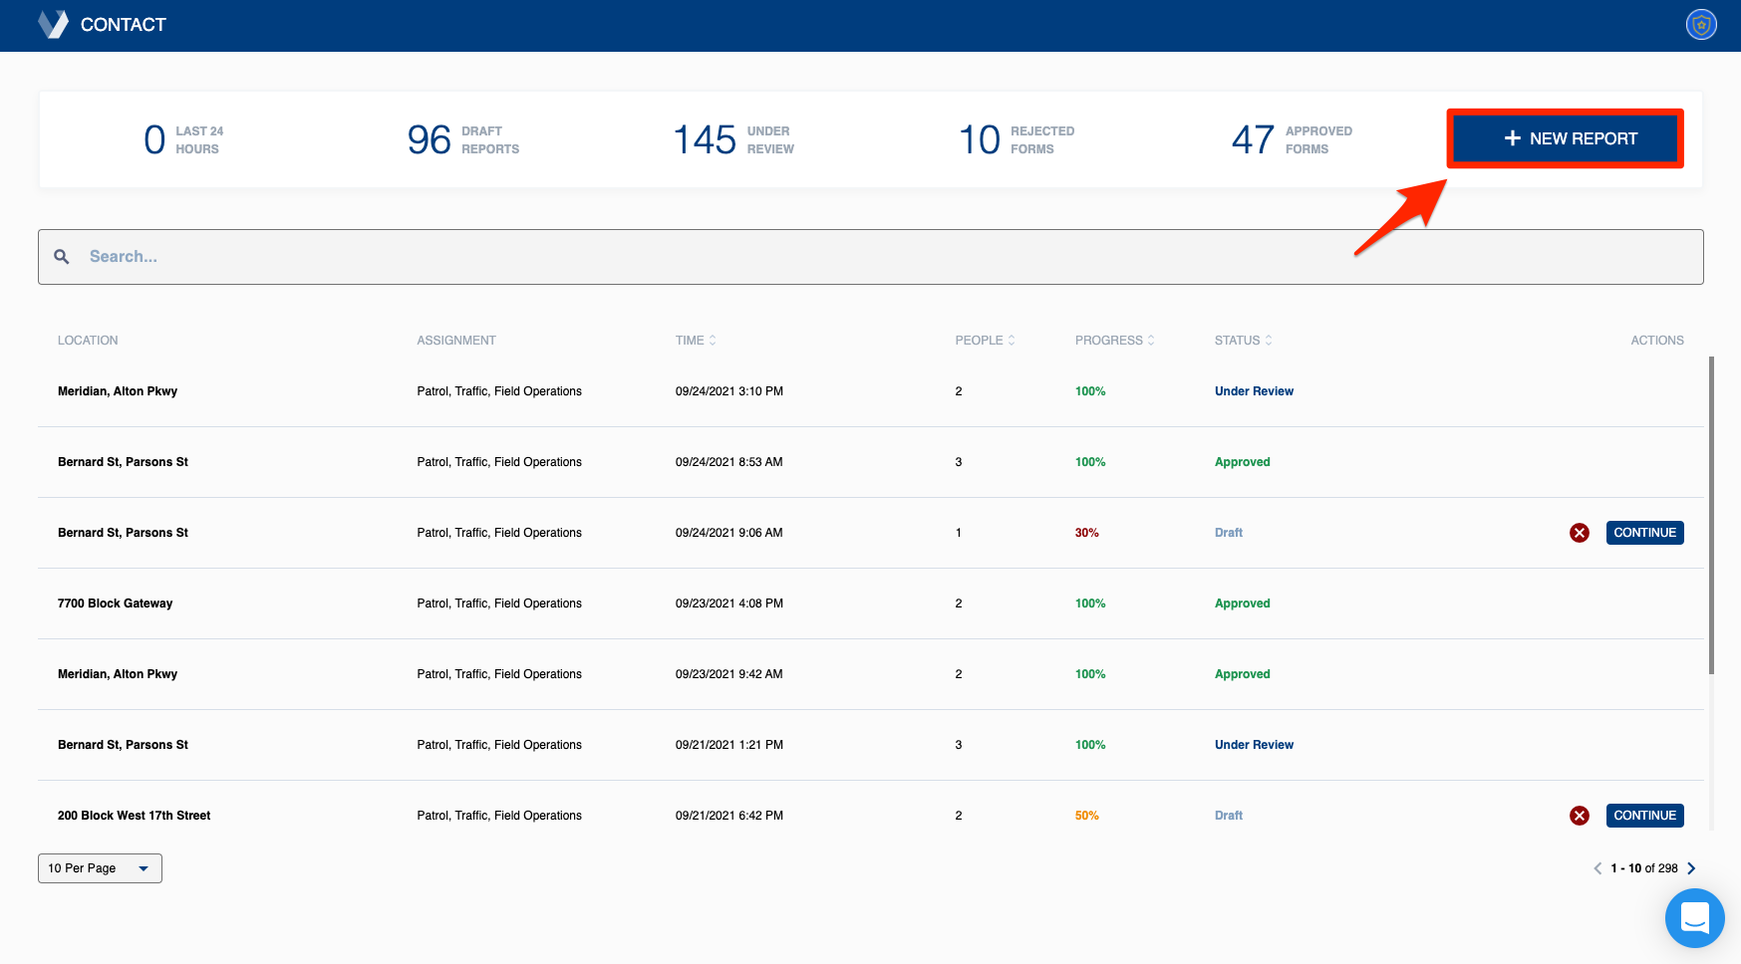The image size is (1741, 964).
Task: Click the V company logo icon
Action: pyautogui.click(x=52, y=24)
